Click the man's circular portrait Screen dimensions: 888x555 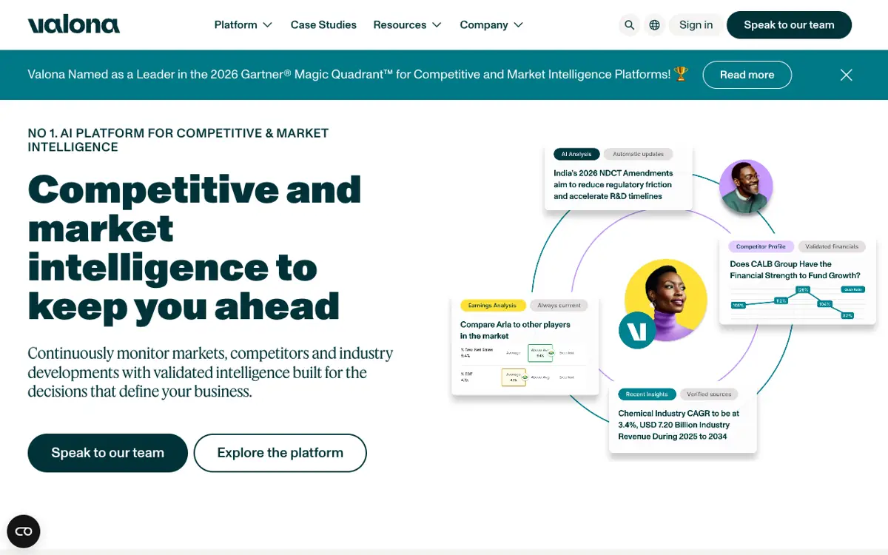coord(746,186)
